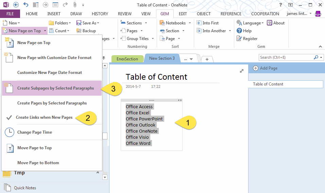Choose Create Subpages by Selected Paragraphs

coord(52,88)
